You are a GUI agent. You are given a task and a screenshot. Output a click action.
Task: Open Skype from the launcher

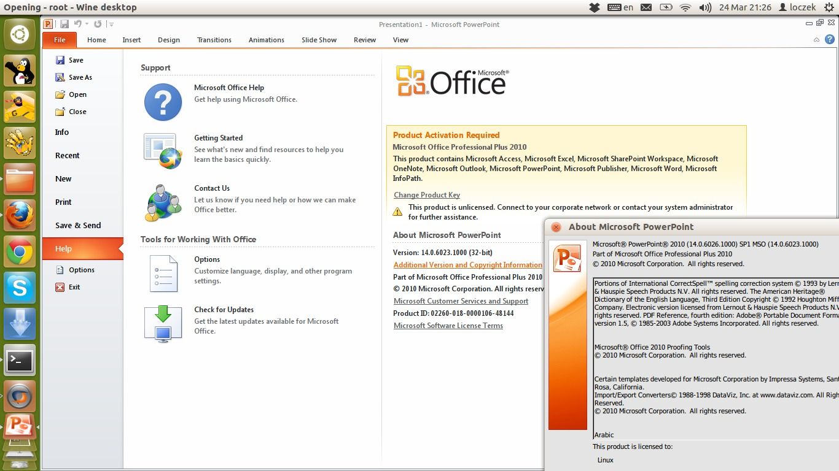pos(20,288)
